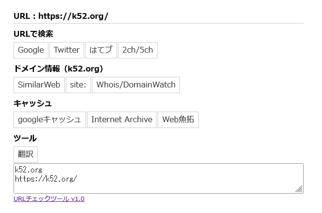Search the URL on Google
The image size is (322, 213).
31,50
